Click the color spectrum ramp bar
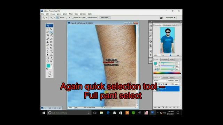Screen dimensions: 223x125 click(x=167, y=73)
